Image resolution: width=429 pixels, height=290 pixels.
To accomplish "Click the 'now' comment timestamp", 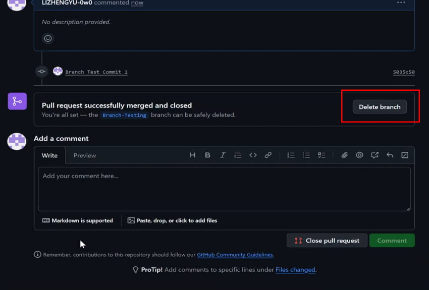I will tap(137, 3).
